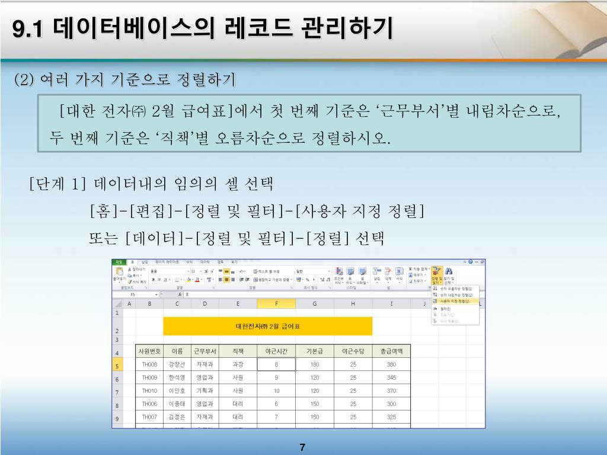Click column F header
The height and width of the screenshot is (455, 607).
(x=276, y=304)
